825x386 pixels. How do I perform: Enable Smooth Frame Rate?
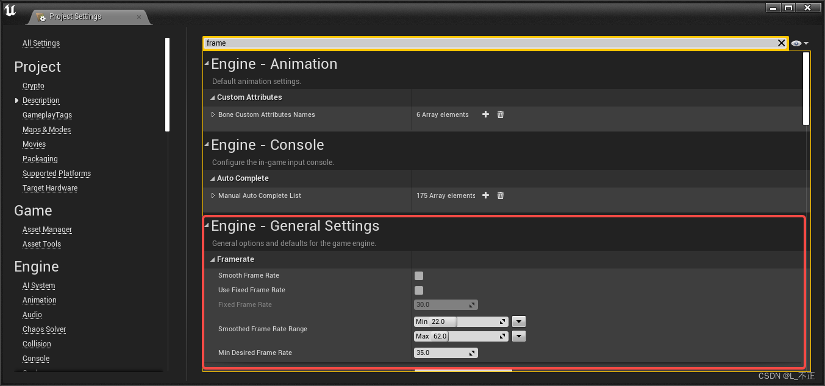pyautogui.click(x=418, y=275)
